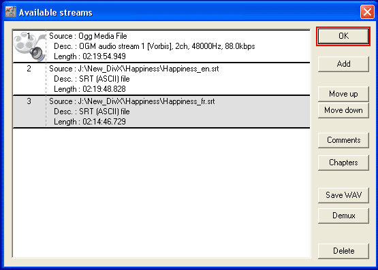Click 'Length : 02:19:54.949' text
The height and width of the screenshot is (270, 378).
click(x=90, y=56)
